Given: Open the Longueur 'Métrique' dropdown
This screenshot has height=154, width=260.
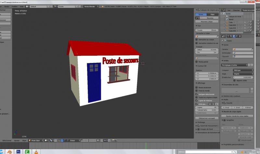Looking at the screenshot, I should click(x=243, y=70).
